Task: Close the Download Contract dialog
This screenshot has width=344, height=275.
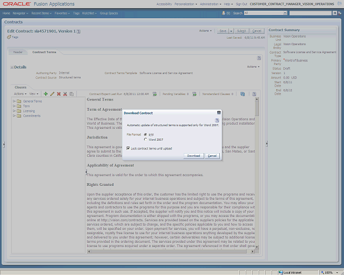Action: point(219,112)
